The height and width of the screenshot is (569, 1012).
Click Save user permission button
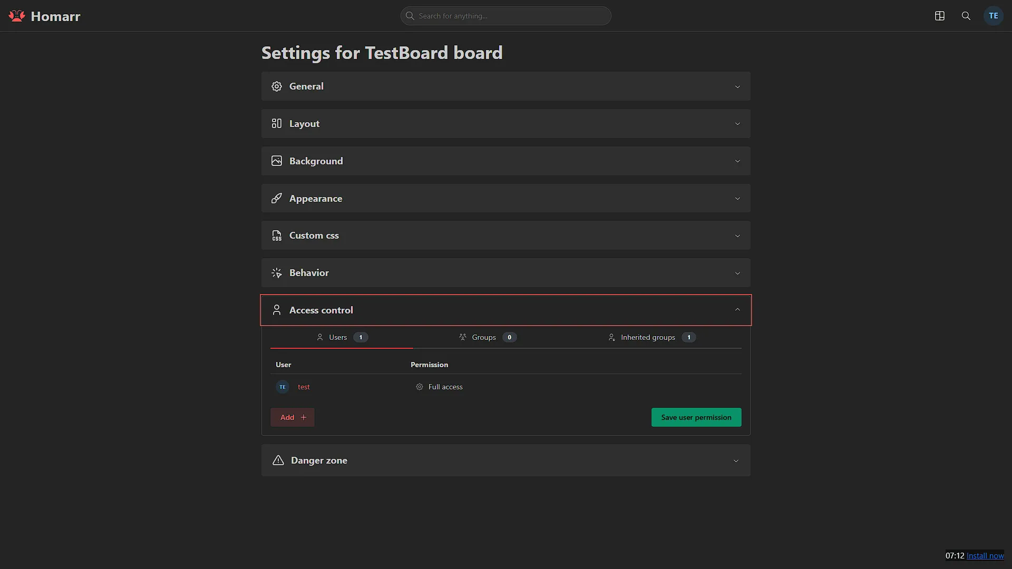pyautogui.click(x=696, y=417)
